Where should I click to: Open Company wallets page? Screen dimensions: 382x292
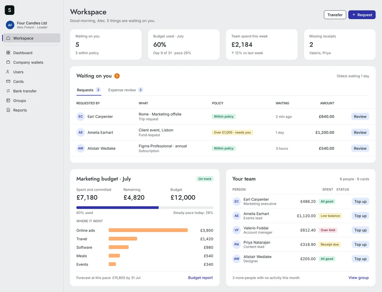tap(32, 62)
